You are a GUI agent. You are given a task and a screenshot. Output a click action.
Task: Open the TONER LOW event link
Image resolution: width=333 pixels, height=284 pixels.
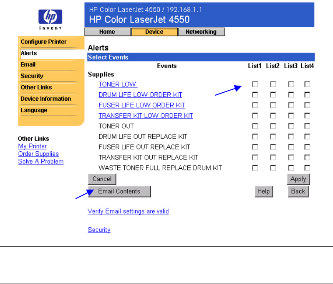click(x=118, y=84)
